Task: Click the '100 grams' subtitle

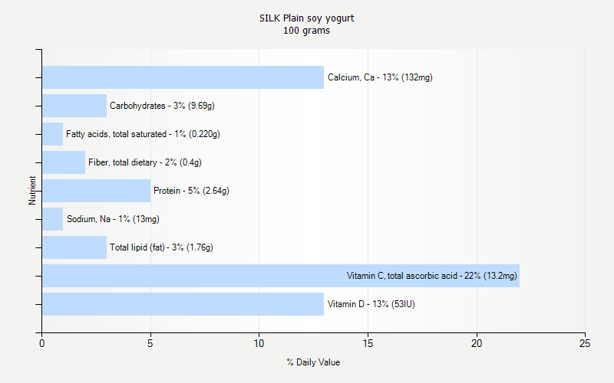Action: coord(306,31)
